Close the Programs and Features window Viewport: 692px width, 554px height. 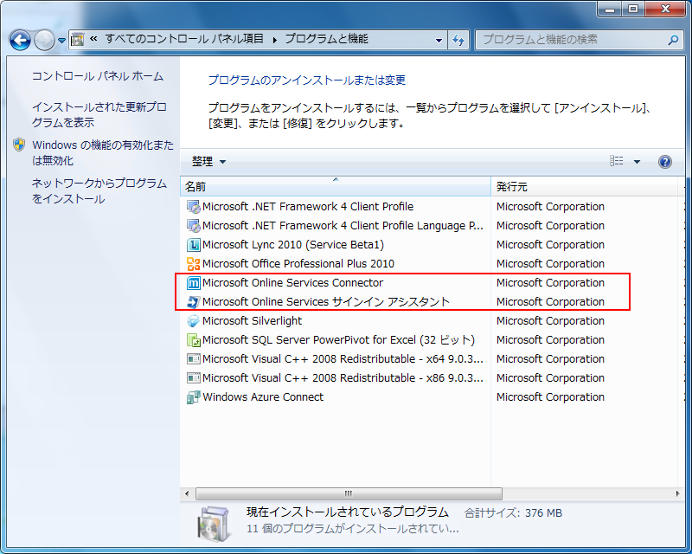[666, 9]
